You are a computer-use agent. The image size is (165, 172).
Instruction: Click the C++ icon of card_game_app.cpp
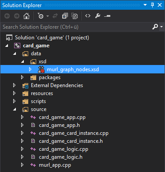tap(33, 117)
